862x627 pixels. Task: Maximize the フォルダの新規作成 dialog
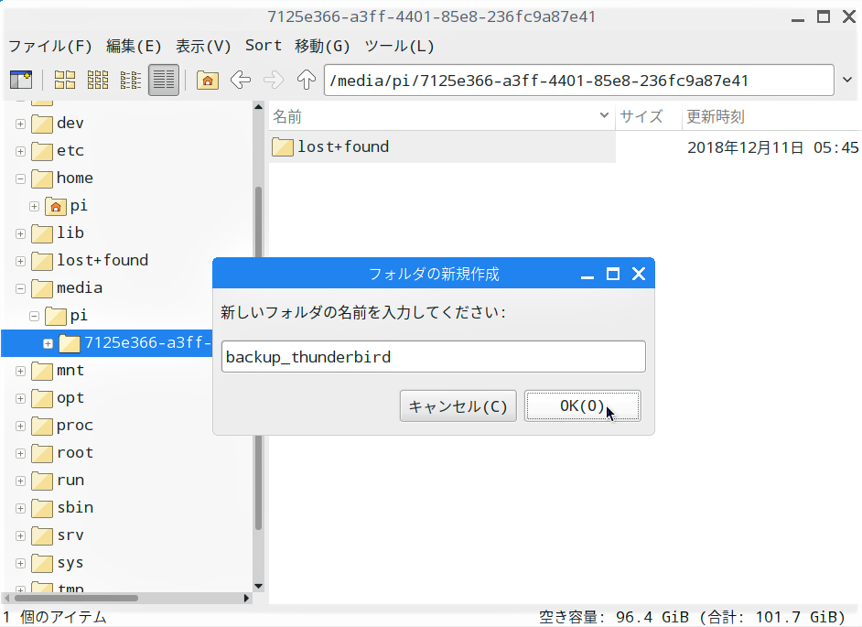pos(613,274)
